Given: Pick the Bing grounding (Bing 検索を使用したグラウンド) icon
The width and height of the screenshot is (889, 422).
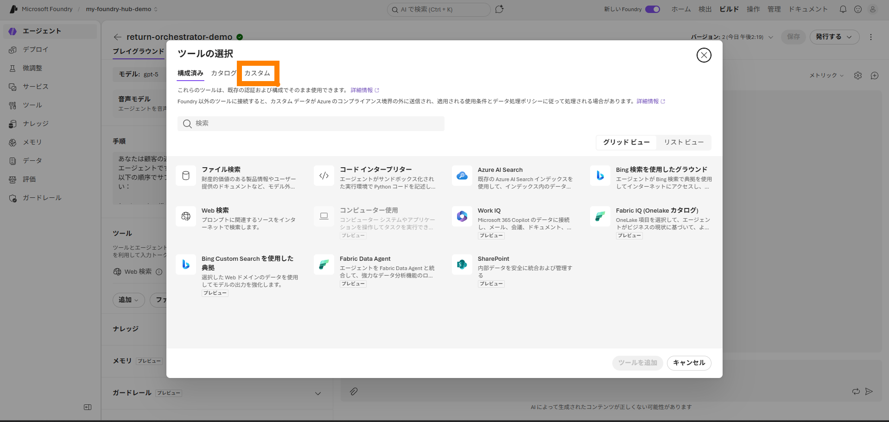Looking at the screenshot, I should pyautogui.click(x=600, y=176).
